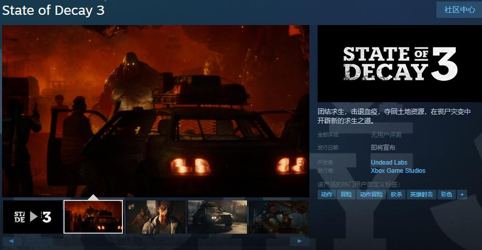Image resolution: width=482 pixels, height=250 pixels.
Task: Click the left arrow of thumbnail scrollbar
Action: tap(11, 241)
